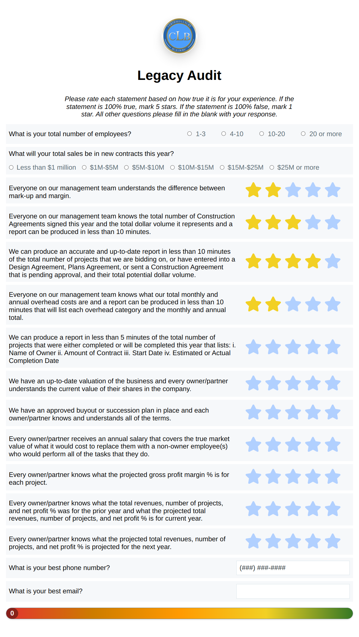
Task: Choose $25M or more sales option
Action: [272, 168]
